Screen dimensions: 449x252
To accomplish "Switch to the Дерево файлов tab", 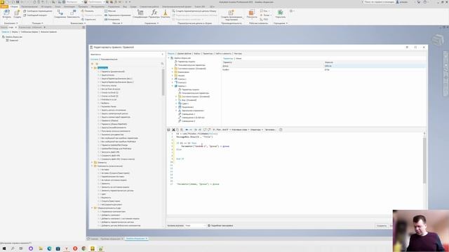I will (x=184, y=53).
